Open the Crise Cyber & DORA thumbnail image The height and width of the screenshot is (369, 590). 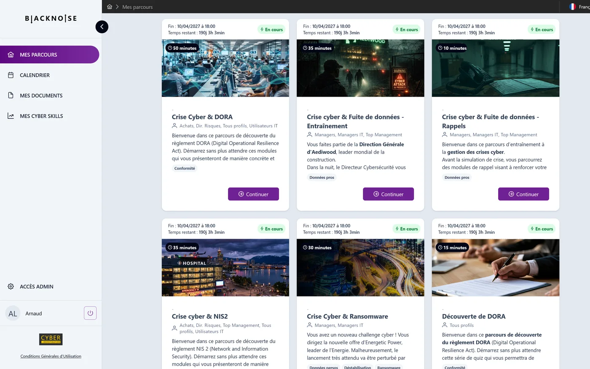click(x=225, y=68)
